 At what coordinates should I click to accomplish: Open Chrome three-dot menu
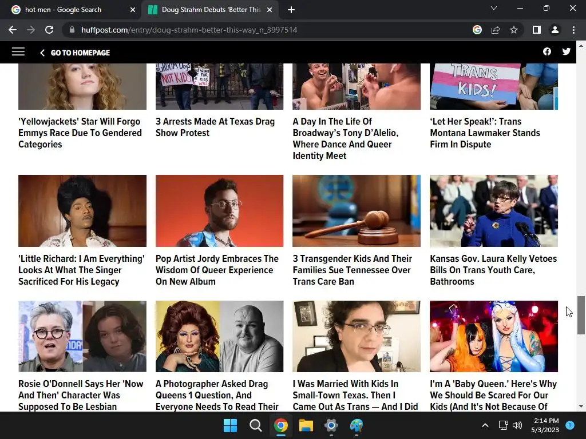[573, 30]
